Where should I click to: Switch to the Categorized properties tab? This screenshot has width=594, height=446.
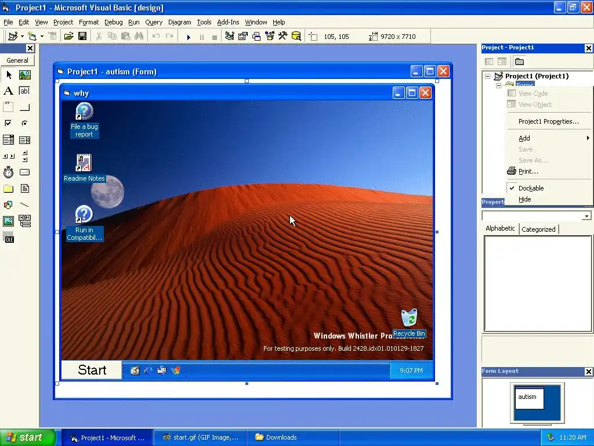[538, 229]
